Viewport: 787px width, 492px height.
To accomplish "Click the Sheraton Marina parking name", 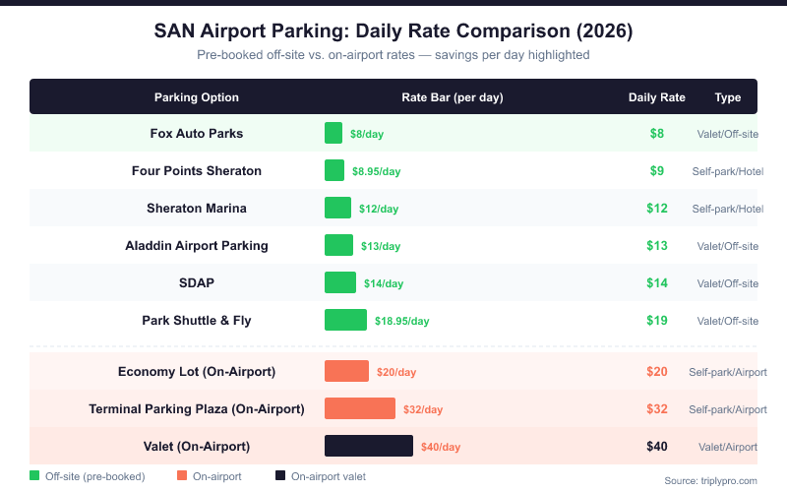I will click(197, 208).
